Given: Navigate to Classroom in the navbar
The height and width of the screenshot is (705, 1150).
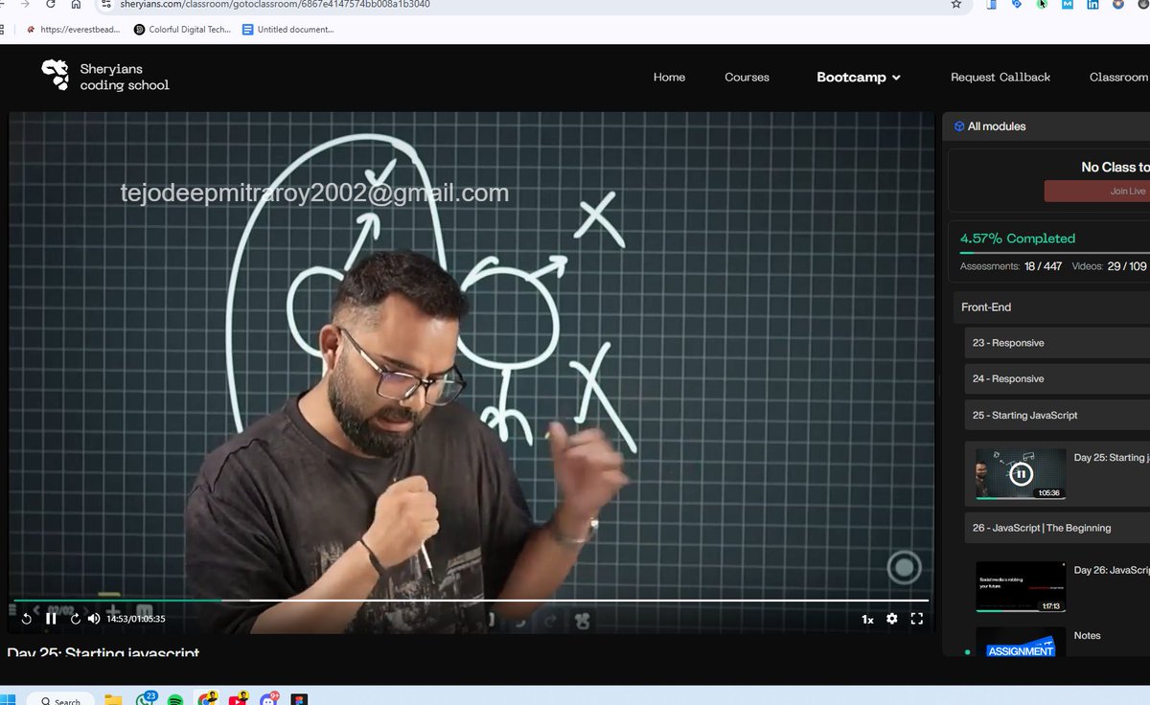Looking at the screenshot, I should click(1118, 78).
